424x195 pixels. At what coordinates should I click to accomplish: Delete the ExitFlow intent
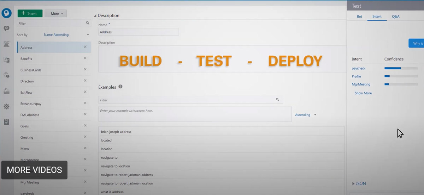(x=85, y=92)
